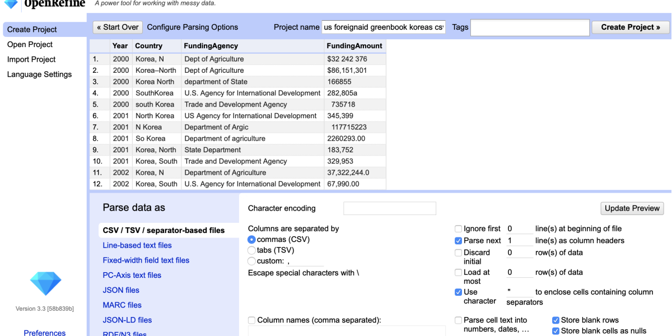Click the Ignore first line count field
The height and width of the screenshot is (336, 672).
tap(519, 228)
